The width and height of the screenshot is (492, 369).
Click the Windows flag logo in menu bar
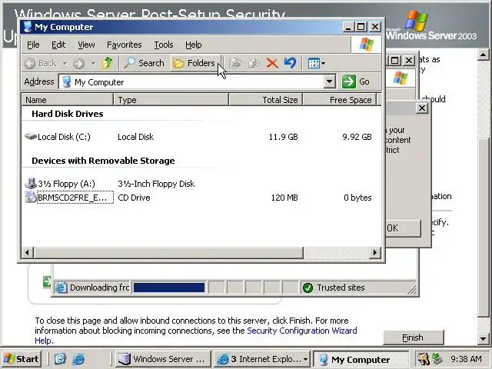click(x=367, y=45)
